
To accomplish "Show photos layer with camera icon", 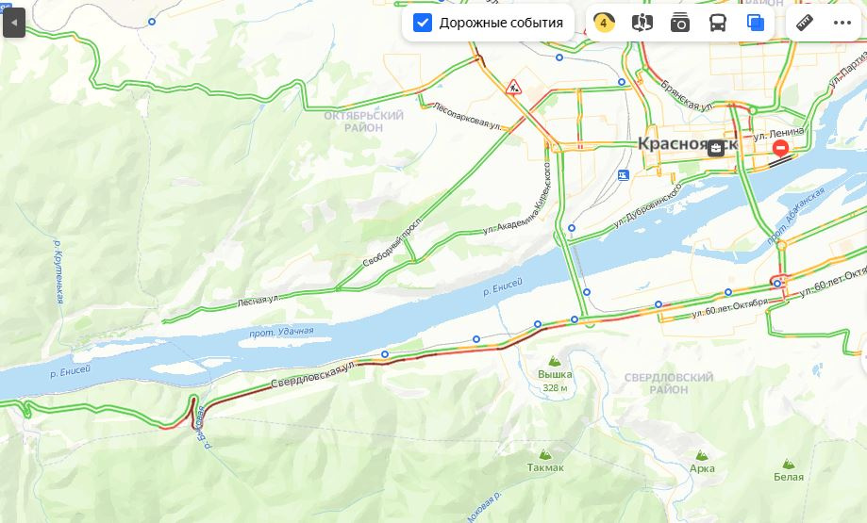I will tap(679, 23).
